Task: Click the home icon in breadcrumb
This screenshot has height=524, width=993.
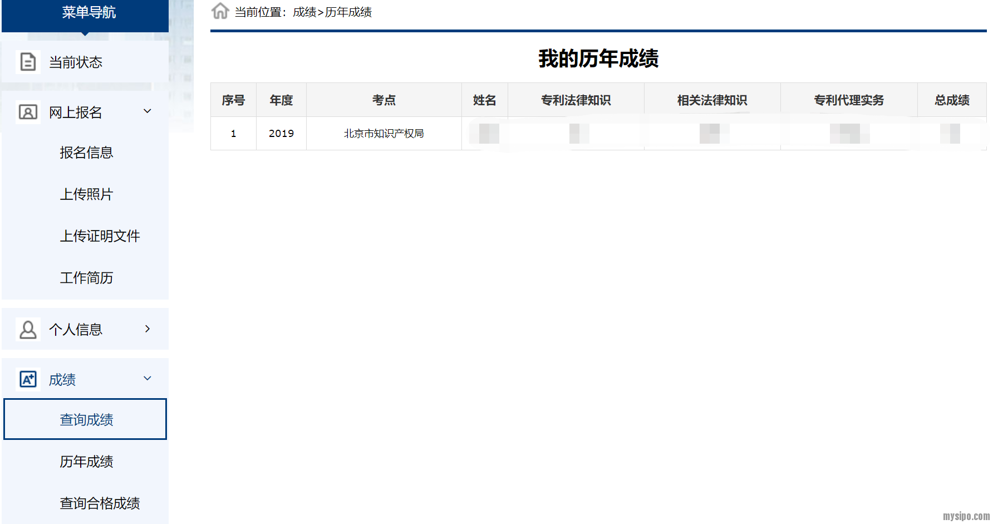Action: pos(220,11)
